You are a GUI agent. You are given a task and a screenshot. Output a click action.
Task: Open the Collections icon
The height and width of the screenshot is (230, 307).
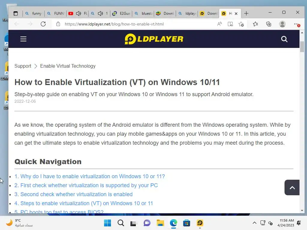point(269,24)
